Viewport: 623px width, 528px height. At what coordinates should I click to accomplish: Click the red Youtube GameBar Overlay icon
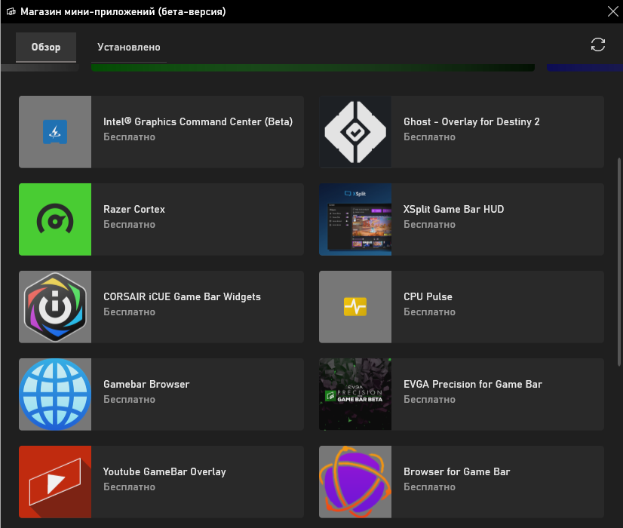click(55, 482)
